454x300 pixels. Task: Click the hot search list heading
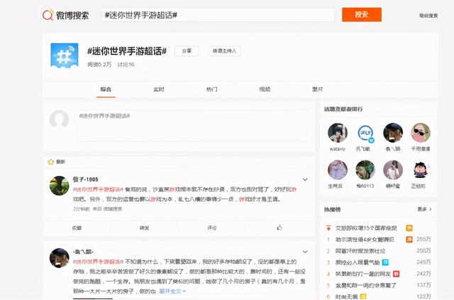click(332, 209)
